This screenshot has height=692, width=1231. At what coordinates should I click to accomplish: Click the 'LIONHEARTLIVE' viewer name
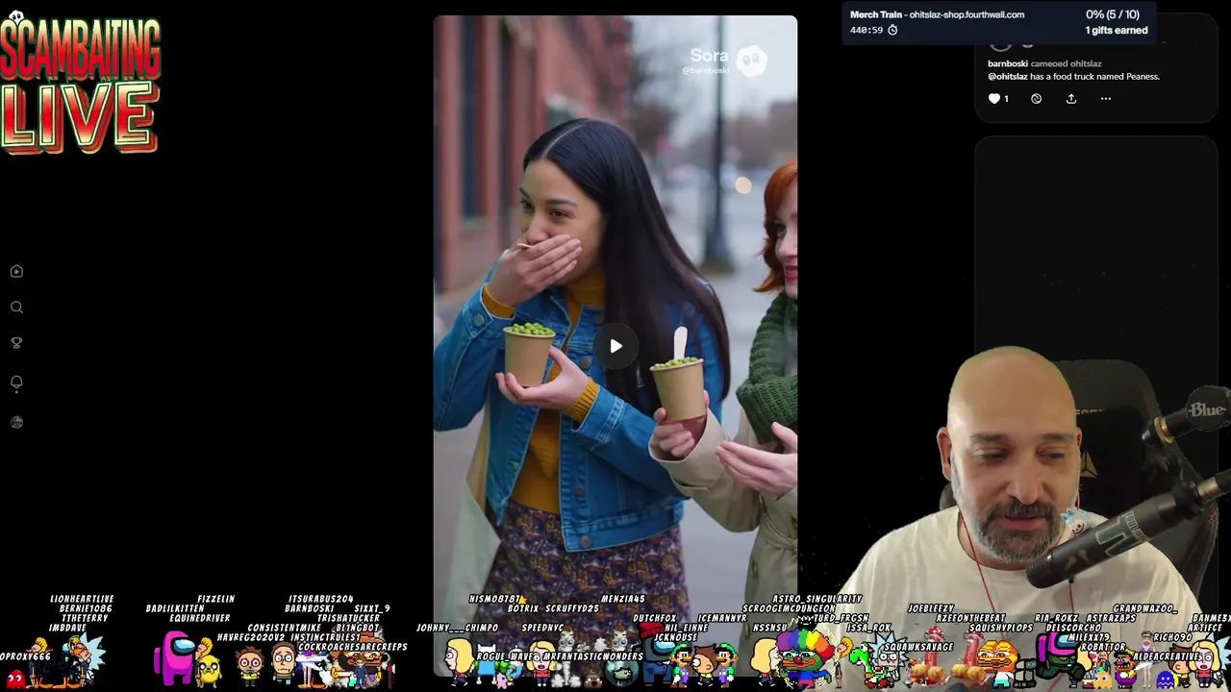[82, 599]
